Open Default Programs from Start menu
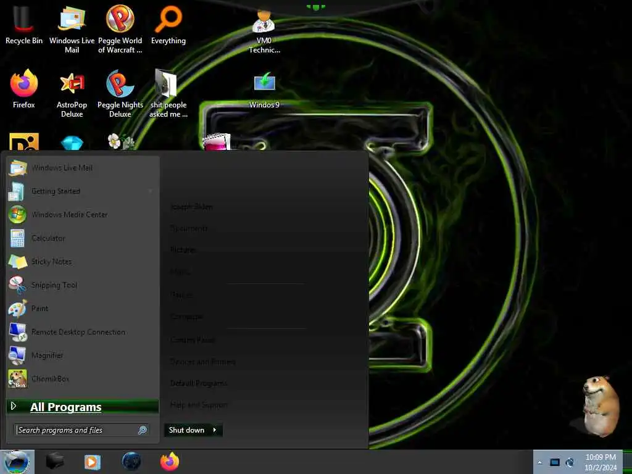The height and width of the screenshot is (474, 632). 199,383
